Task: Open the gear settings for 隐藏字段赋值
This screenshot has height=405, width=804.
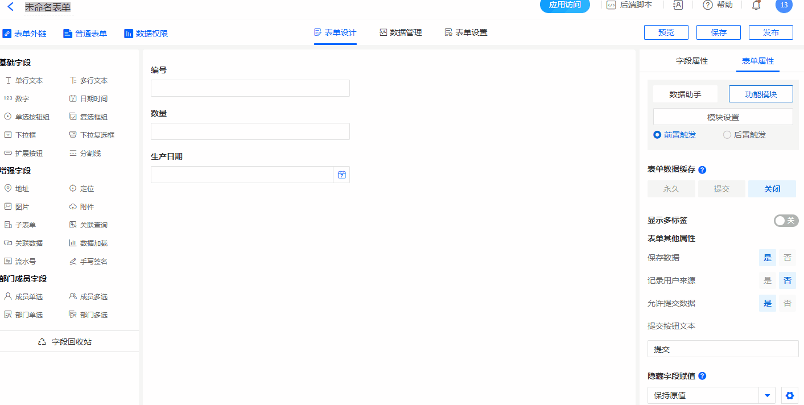Action: pyautogui.click(x=789, y=395)
